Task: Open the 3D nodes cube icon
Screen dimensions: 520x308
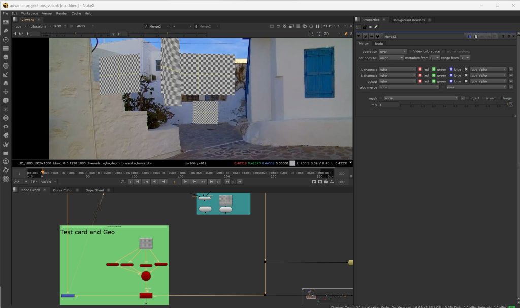Action: coord(6,100)
